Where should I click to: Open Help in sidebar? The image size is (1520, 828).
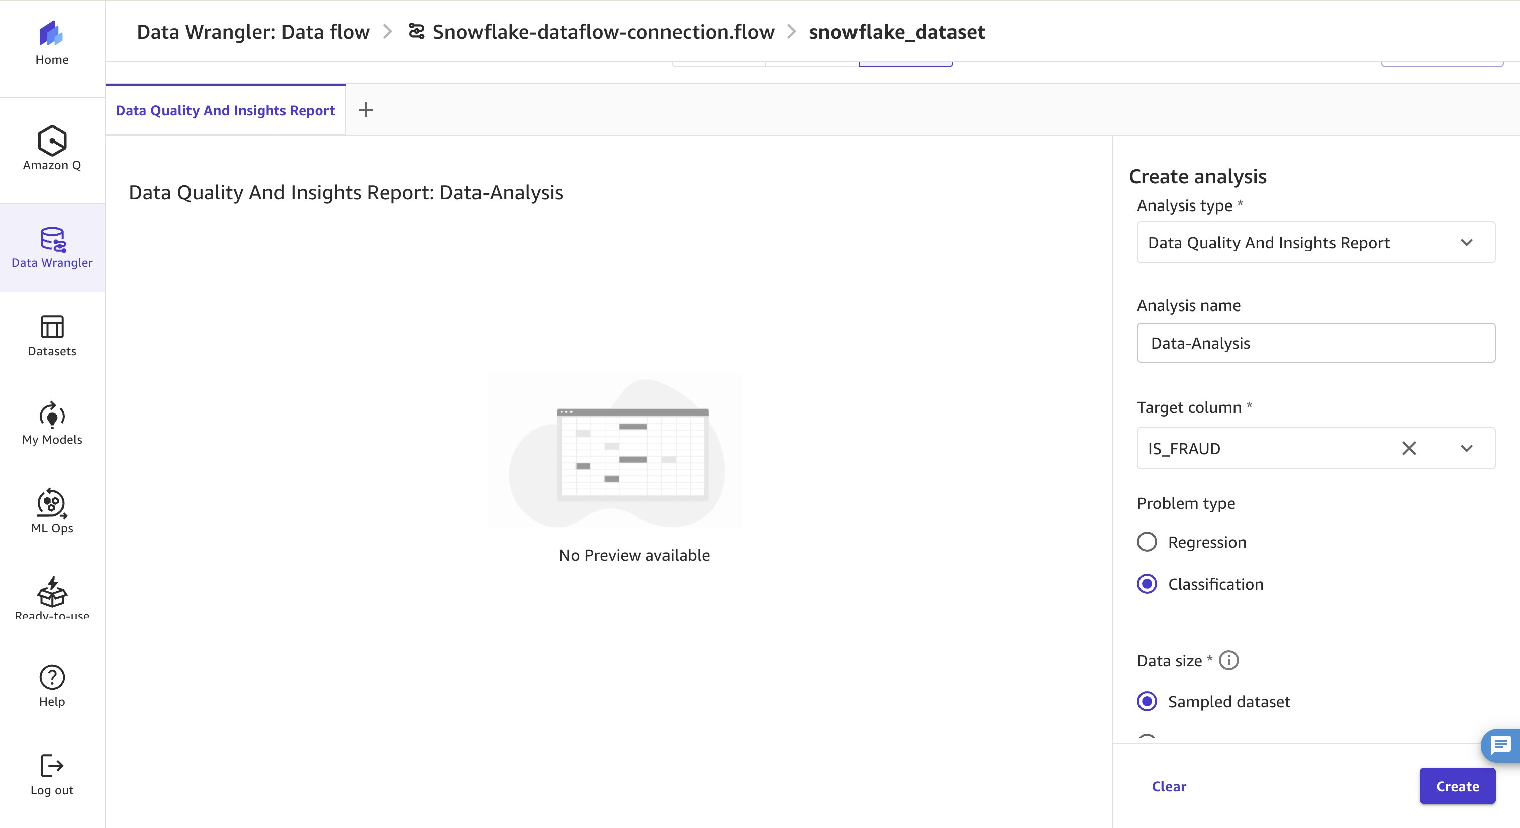pos(52,686)
